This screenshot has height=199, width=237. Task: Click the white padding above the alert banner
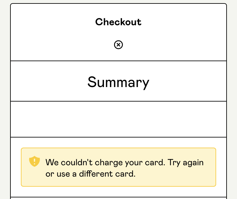pyautogui.click(x=118, y=143)
